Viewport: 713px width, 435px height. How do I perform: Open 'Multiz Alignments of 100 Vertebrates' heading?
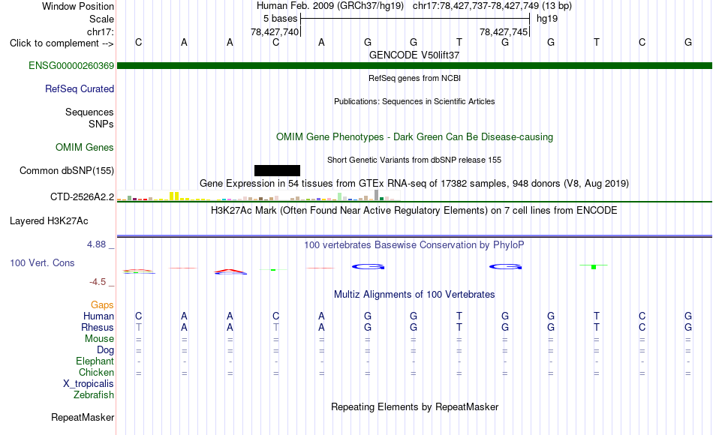tap(414, 295)
